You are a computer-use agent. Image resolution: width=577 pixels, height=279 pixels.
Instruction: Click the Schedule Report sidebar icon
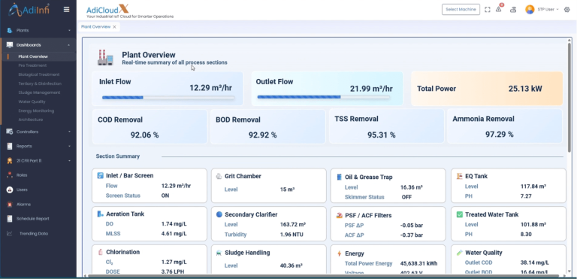click(10, 219)
